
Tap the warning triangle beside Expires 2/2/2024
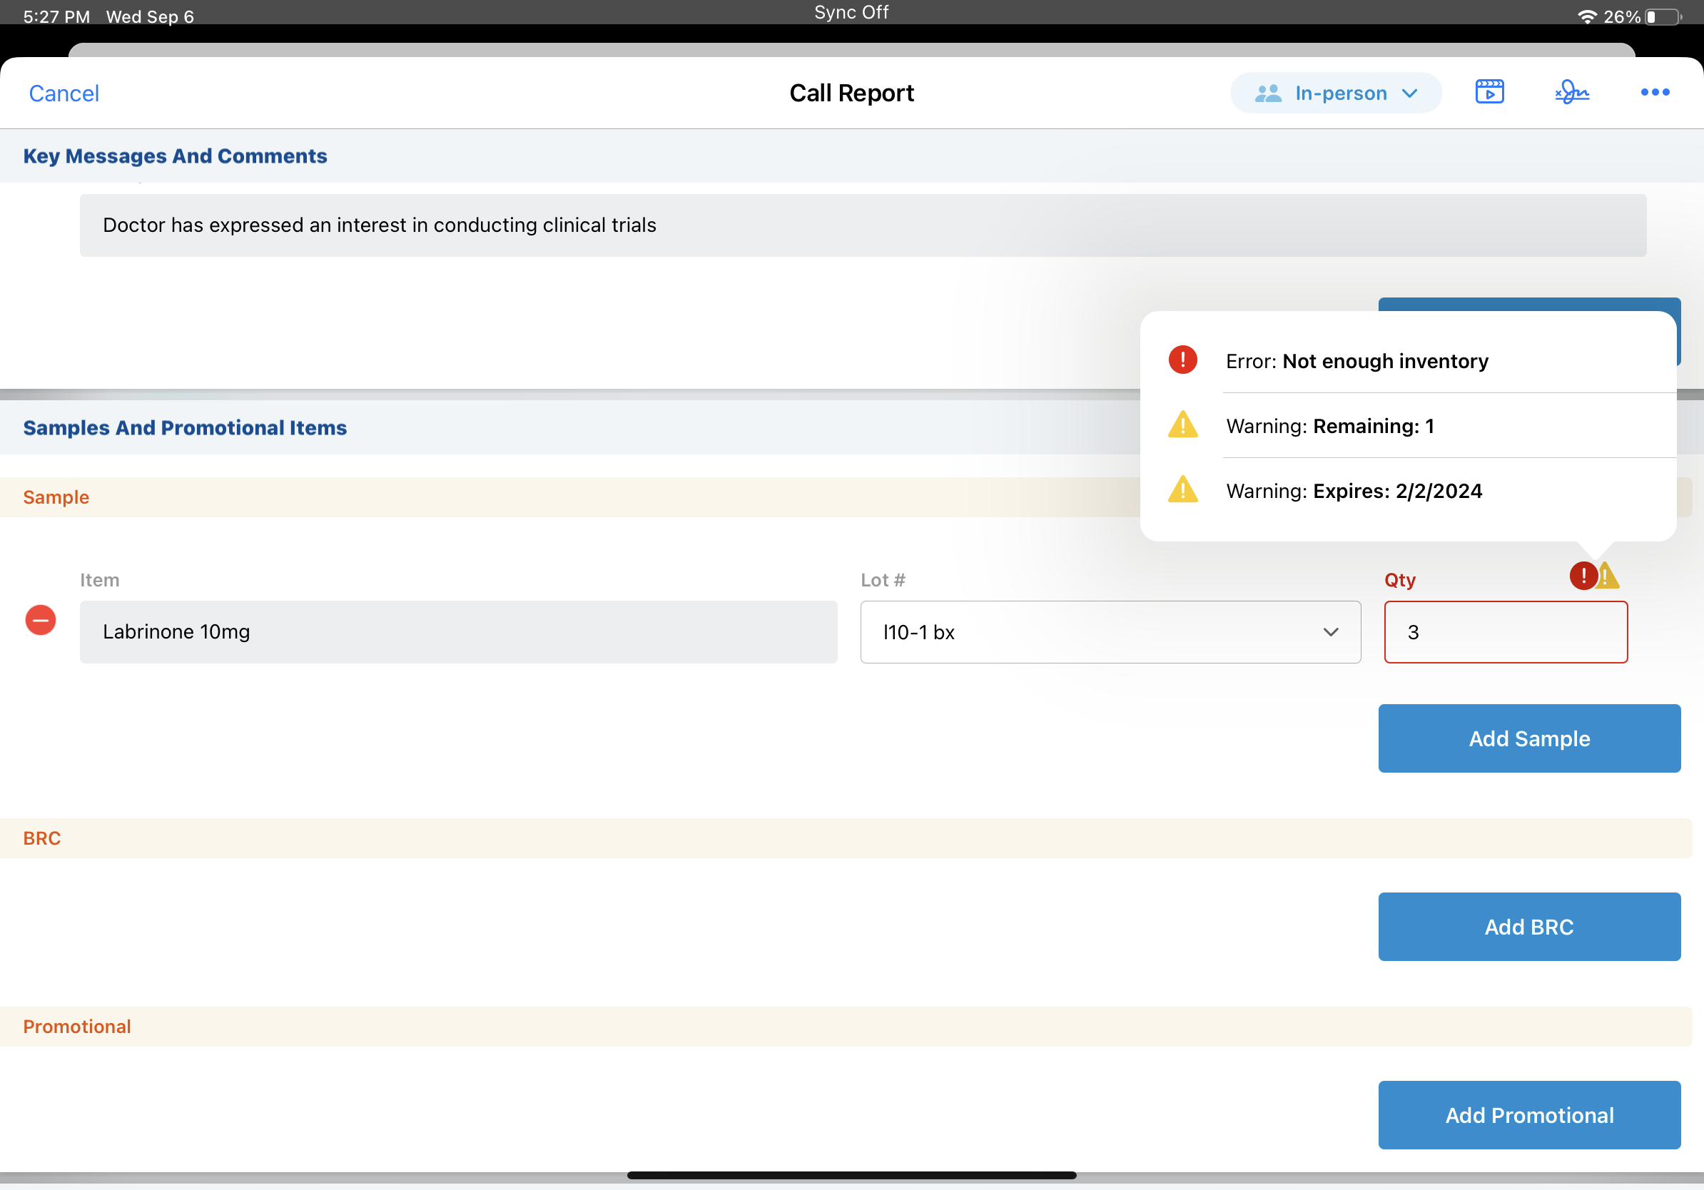coord(1182,489)
